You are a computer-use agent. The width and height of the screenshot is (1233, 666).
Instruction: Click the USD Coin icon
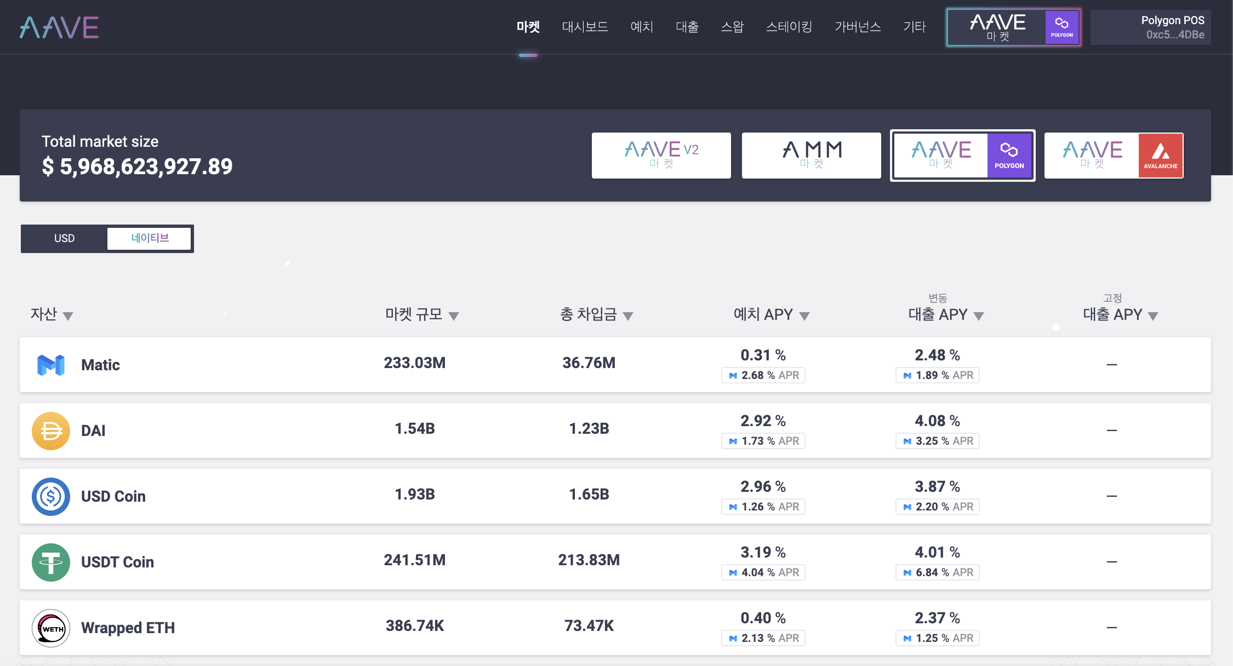pos(51,497)
